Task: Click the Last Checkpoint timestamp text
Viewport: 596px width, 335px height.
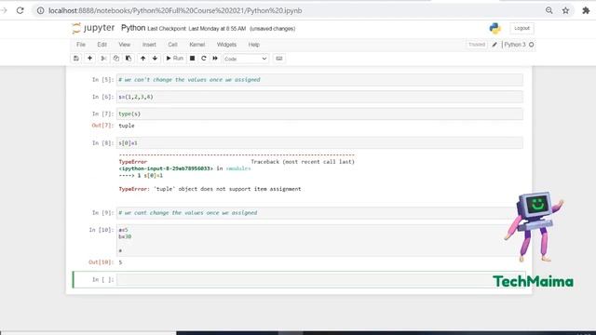Action: coord(196,29)
